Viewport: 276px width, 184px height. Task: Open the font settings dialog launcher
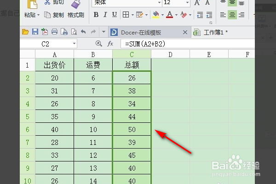211,23
